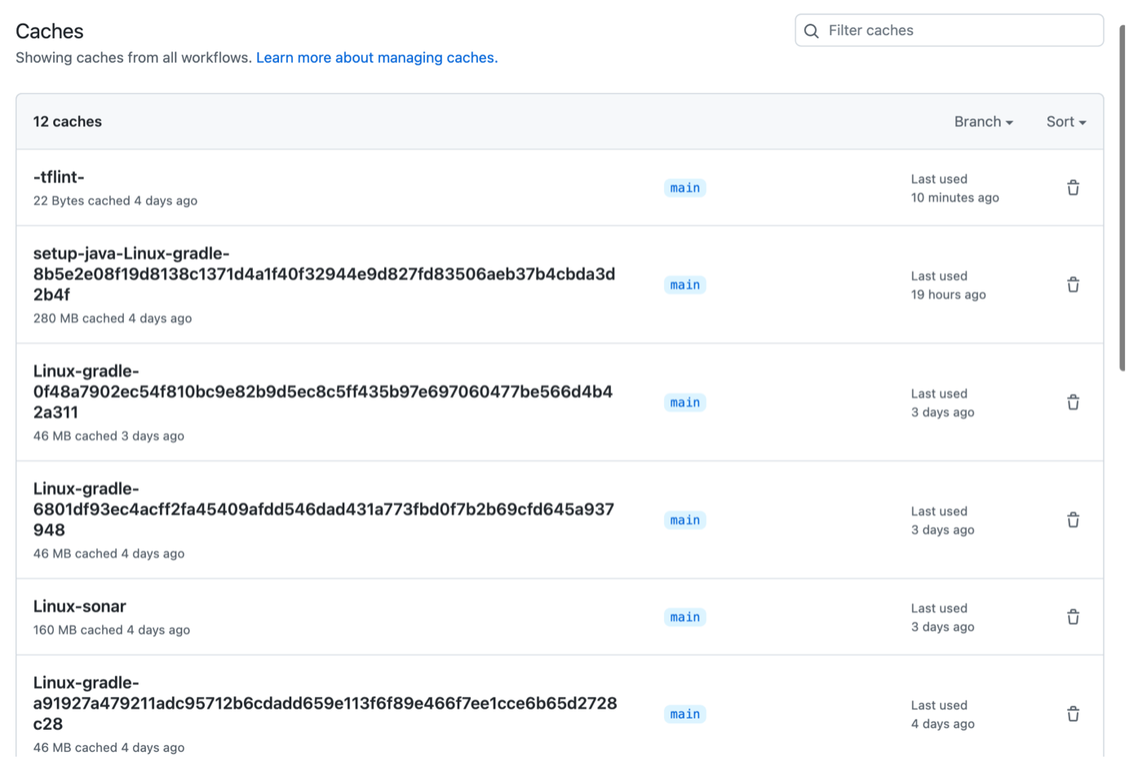Screen dimensions: 1129x760
Task: Click main label on Linux-gradle-a91927a4 row
Action: point(684,714)
